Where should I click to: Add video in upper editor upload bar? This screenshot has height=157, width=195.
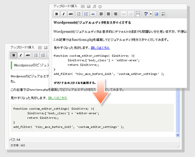[x=88, y=7]
